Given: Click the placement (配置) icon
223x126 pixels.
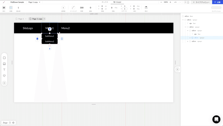Looking at the screenshot, I should [x=11, y=8].
